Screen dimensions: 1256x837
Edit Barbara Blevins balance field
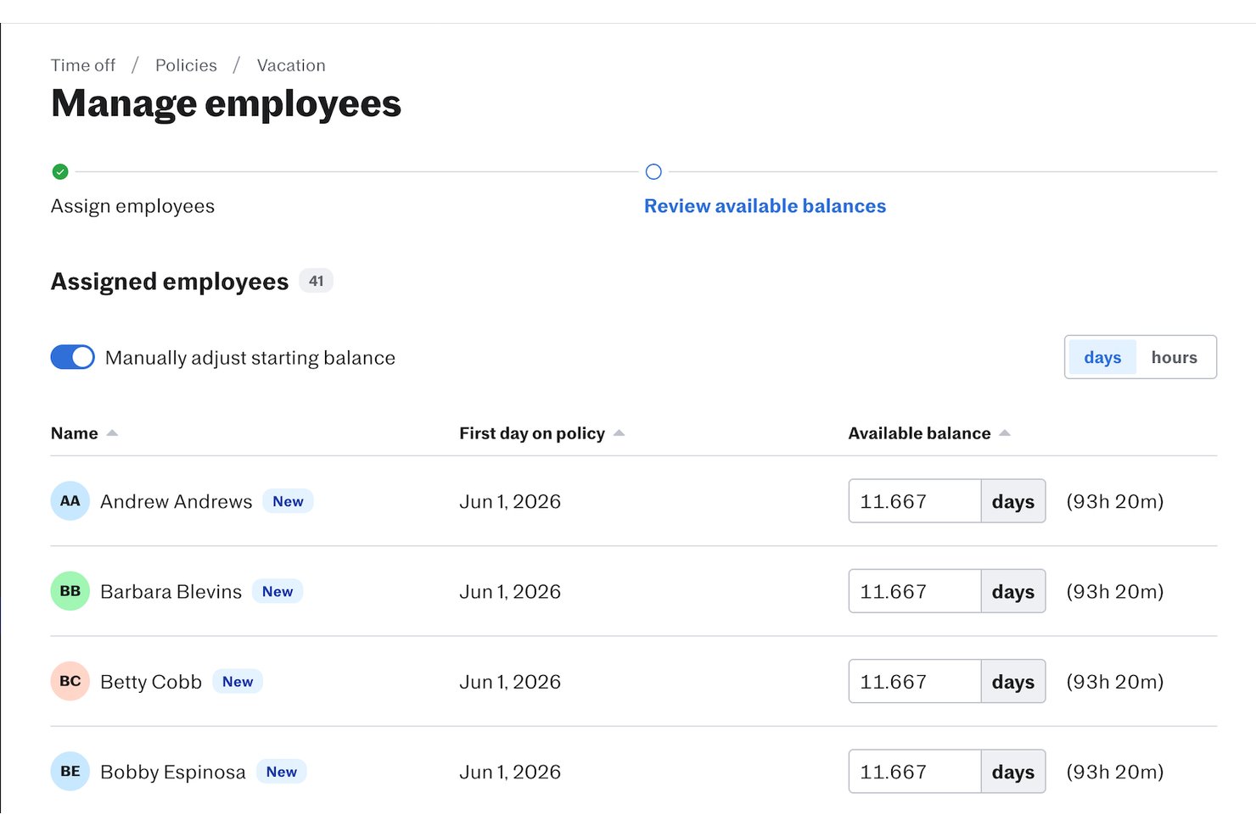point(915,591)
